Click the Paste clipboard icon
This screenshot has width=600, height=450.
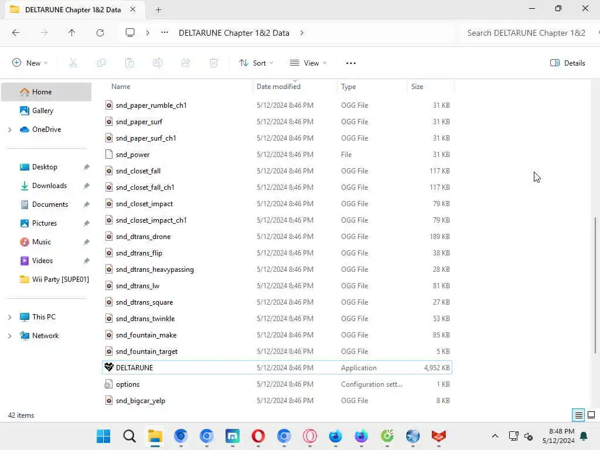(x=129, y=63)
